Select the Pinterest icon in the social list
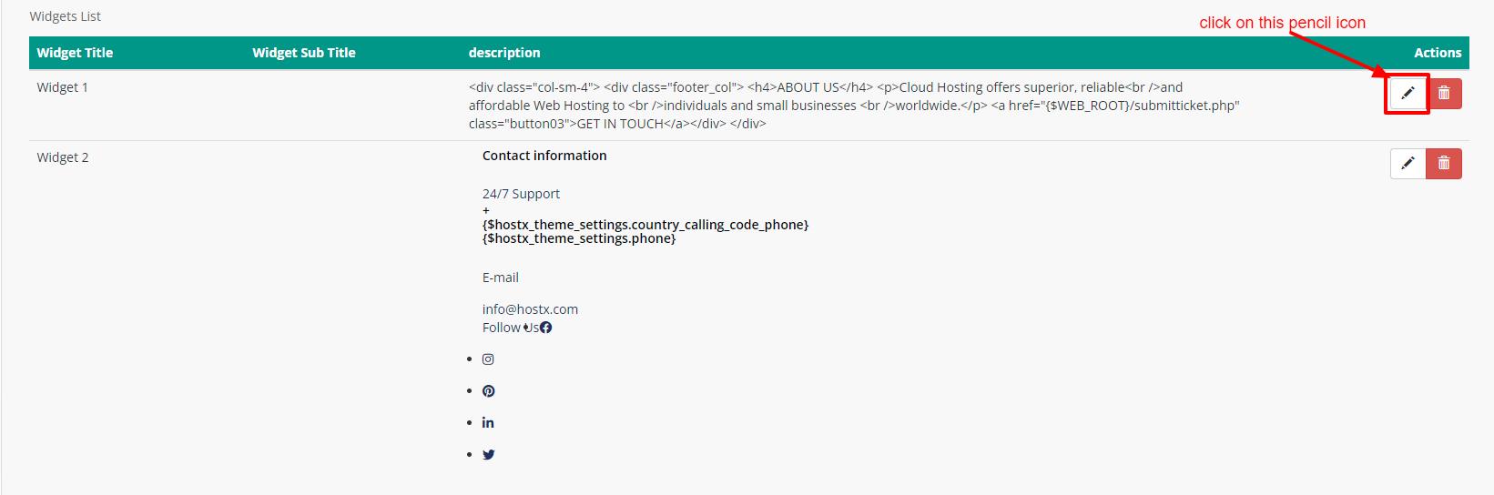 [x=489, y=391]
